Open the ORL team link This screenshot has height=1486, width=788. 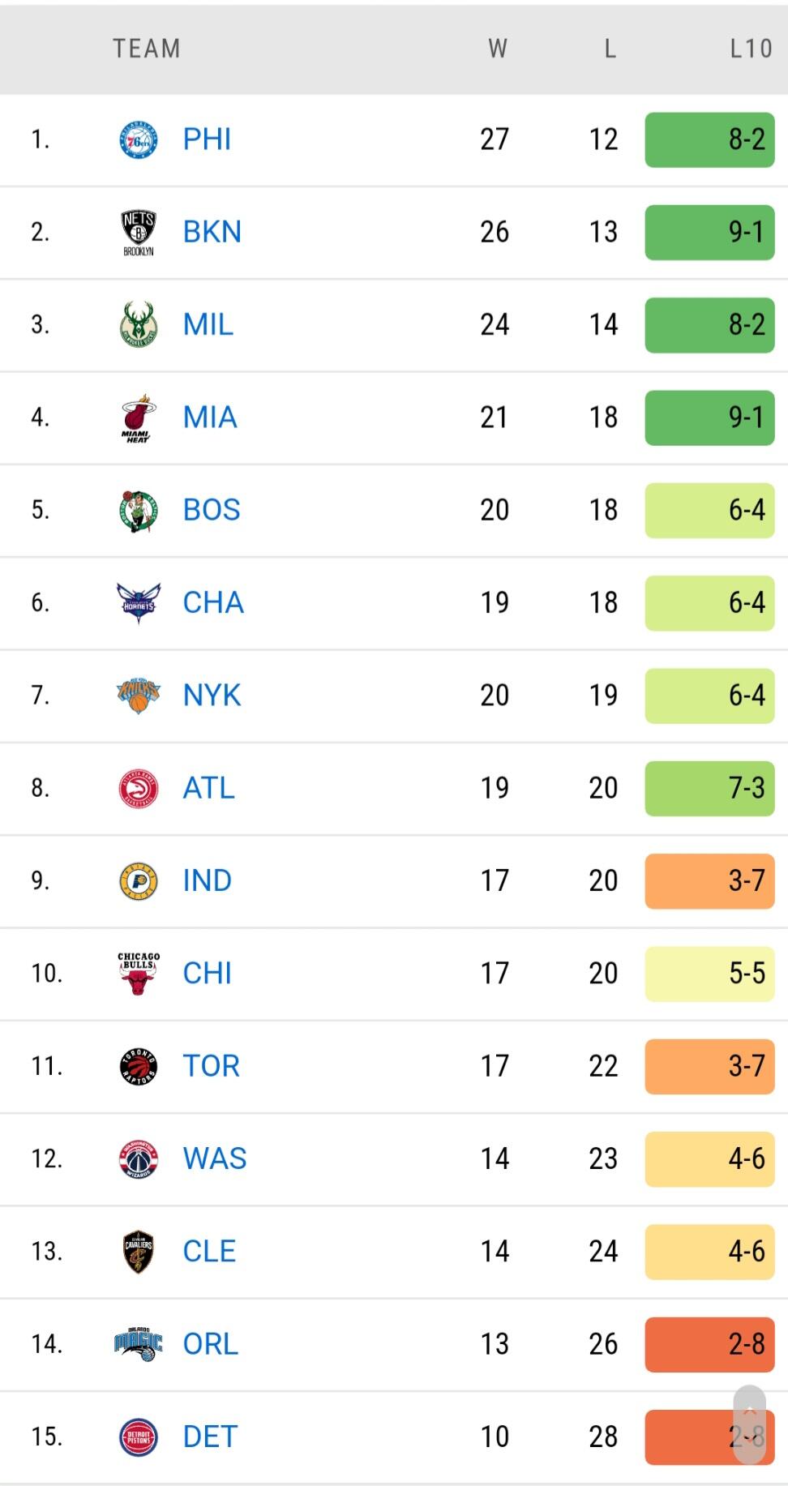[x=210, y=1344]
